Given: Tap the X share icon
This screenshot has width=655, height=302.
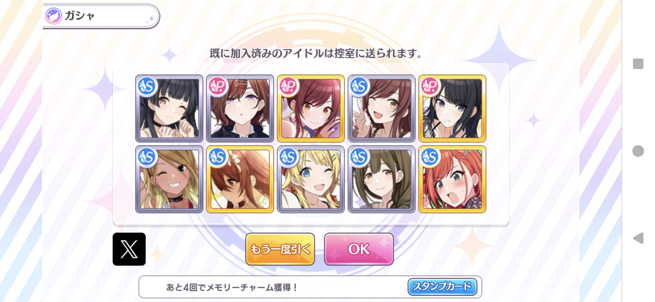Looking at the screenshot, I should click(129, 249).
